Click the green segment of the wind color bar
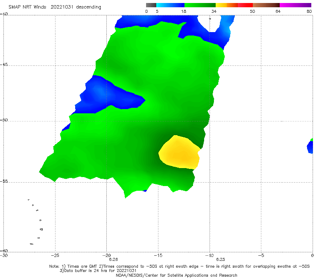The width and height of the screenshot is (316, 278). click(200, 5)
